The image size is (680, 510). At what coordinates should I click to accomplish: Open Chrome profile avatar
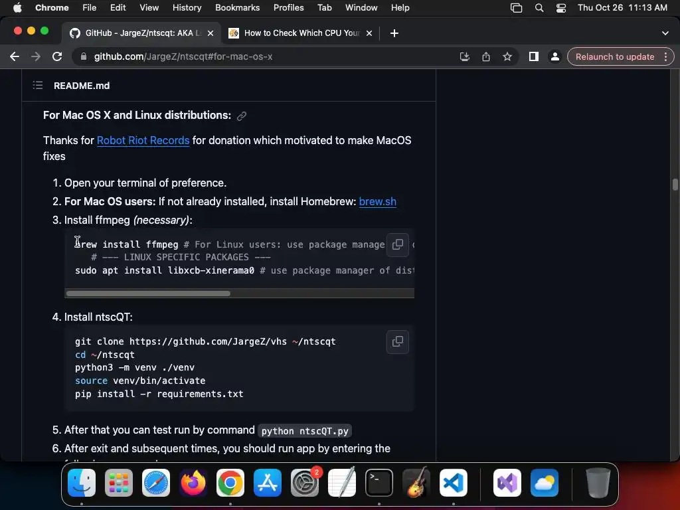[554, 57]
